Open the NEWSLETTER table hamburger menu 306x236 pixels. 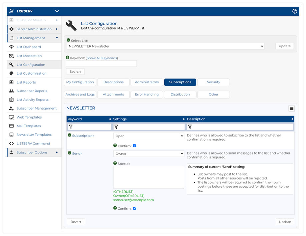click(291, 109)
